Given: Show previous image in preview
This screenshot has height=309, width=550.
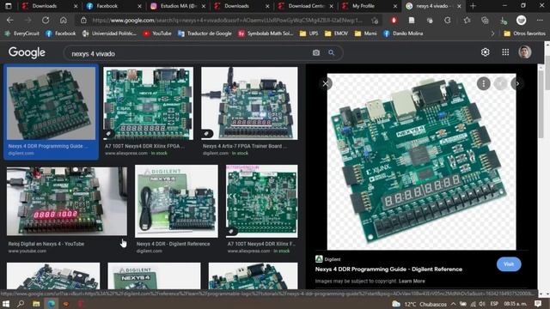Looking at the screenshot, I should click(500, 83).
